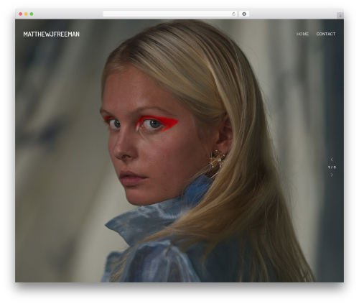
Task: Click the portrait slideshow image
Action: pos(179,150)
